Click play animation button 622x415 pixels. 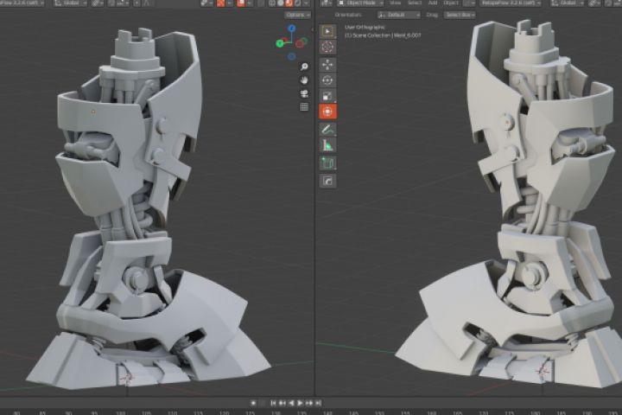(x=301, y=403)
